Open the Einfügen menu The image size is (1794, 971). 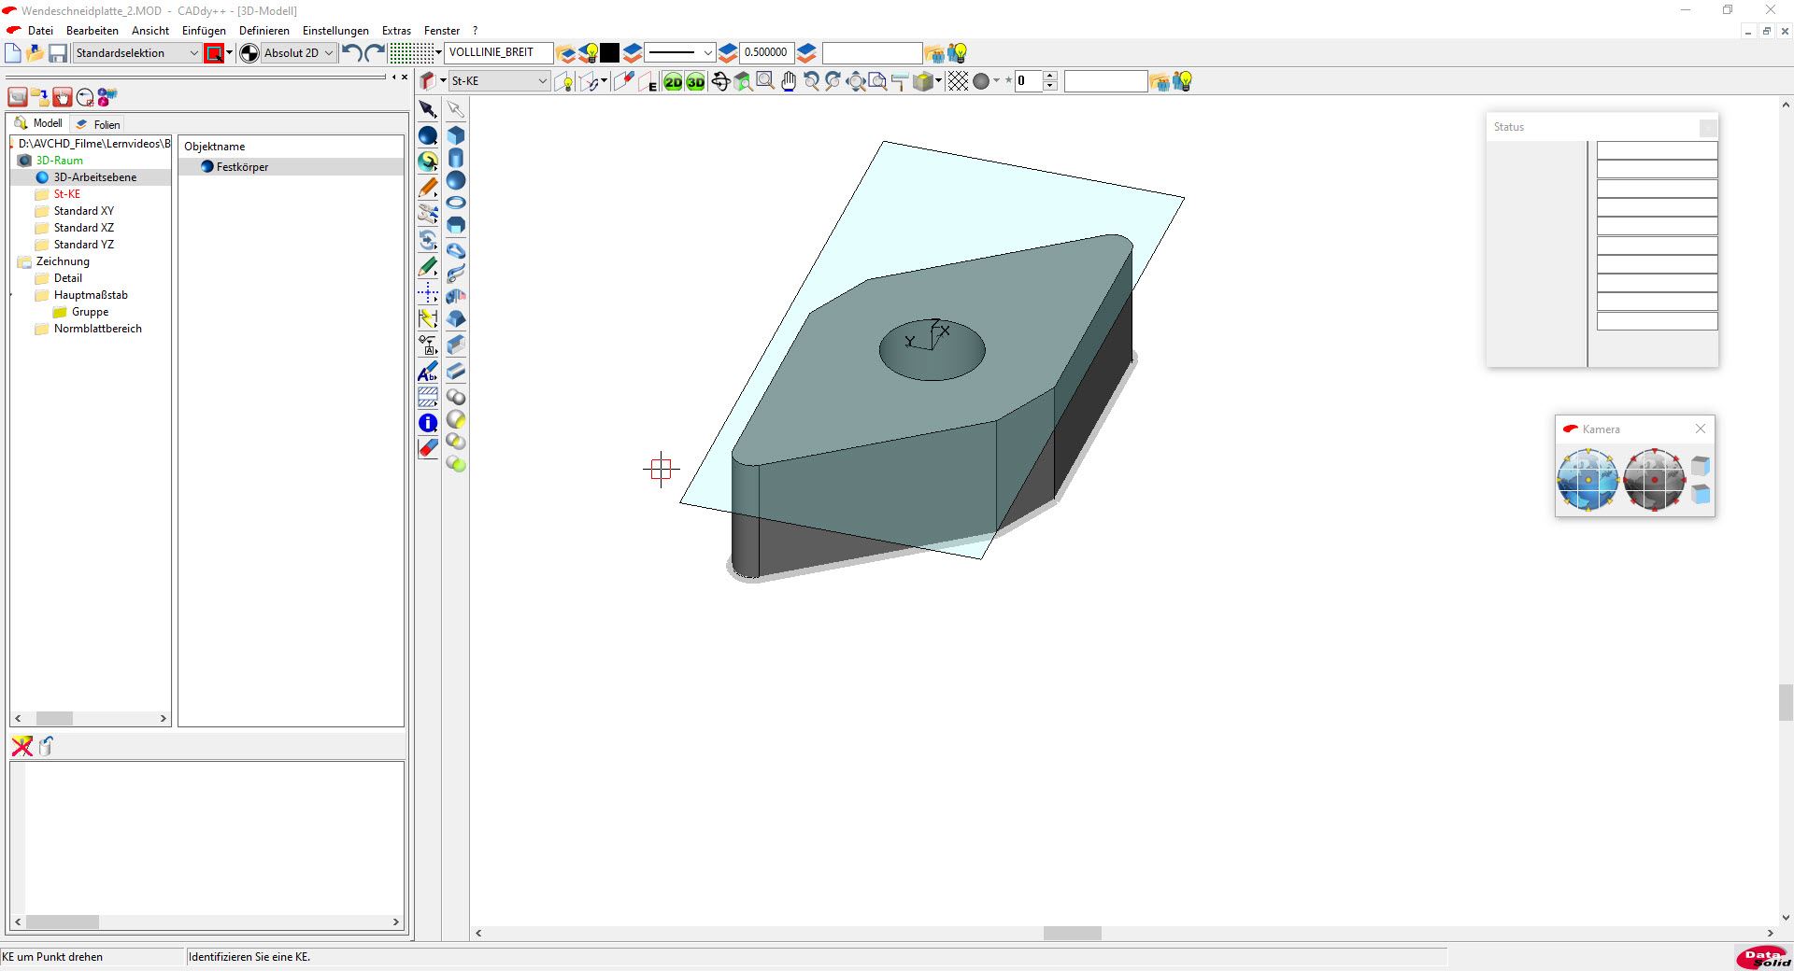(204, 31)
